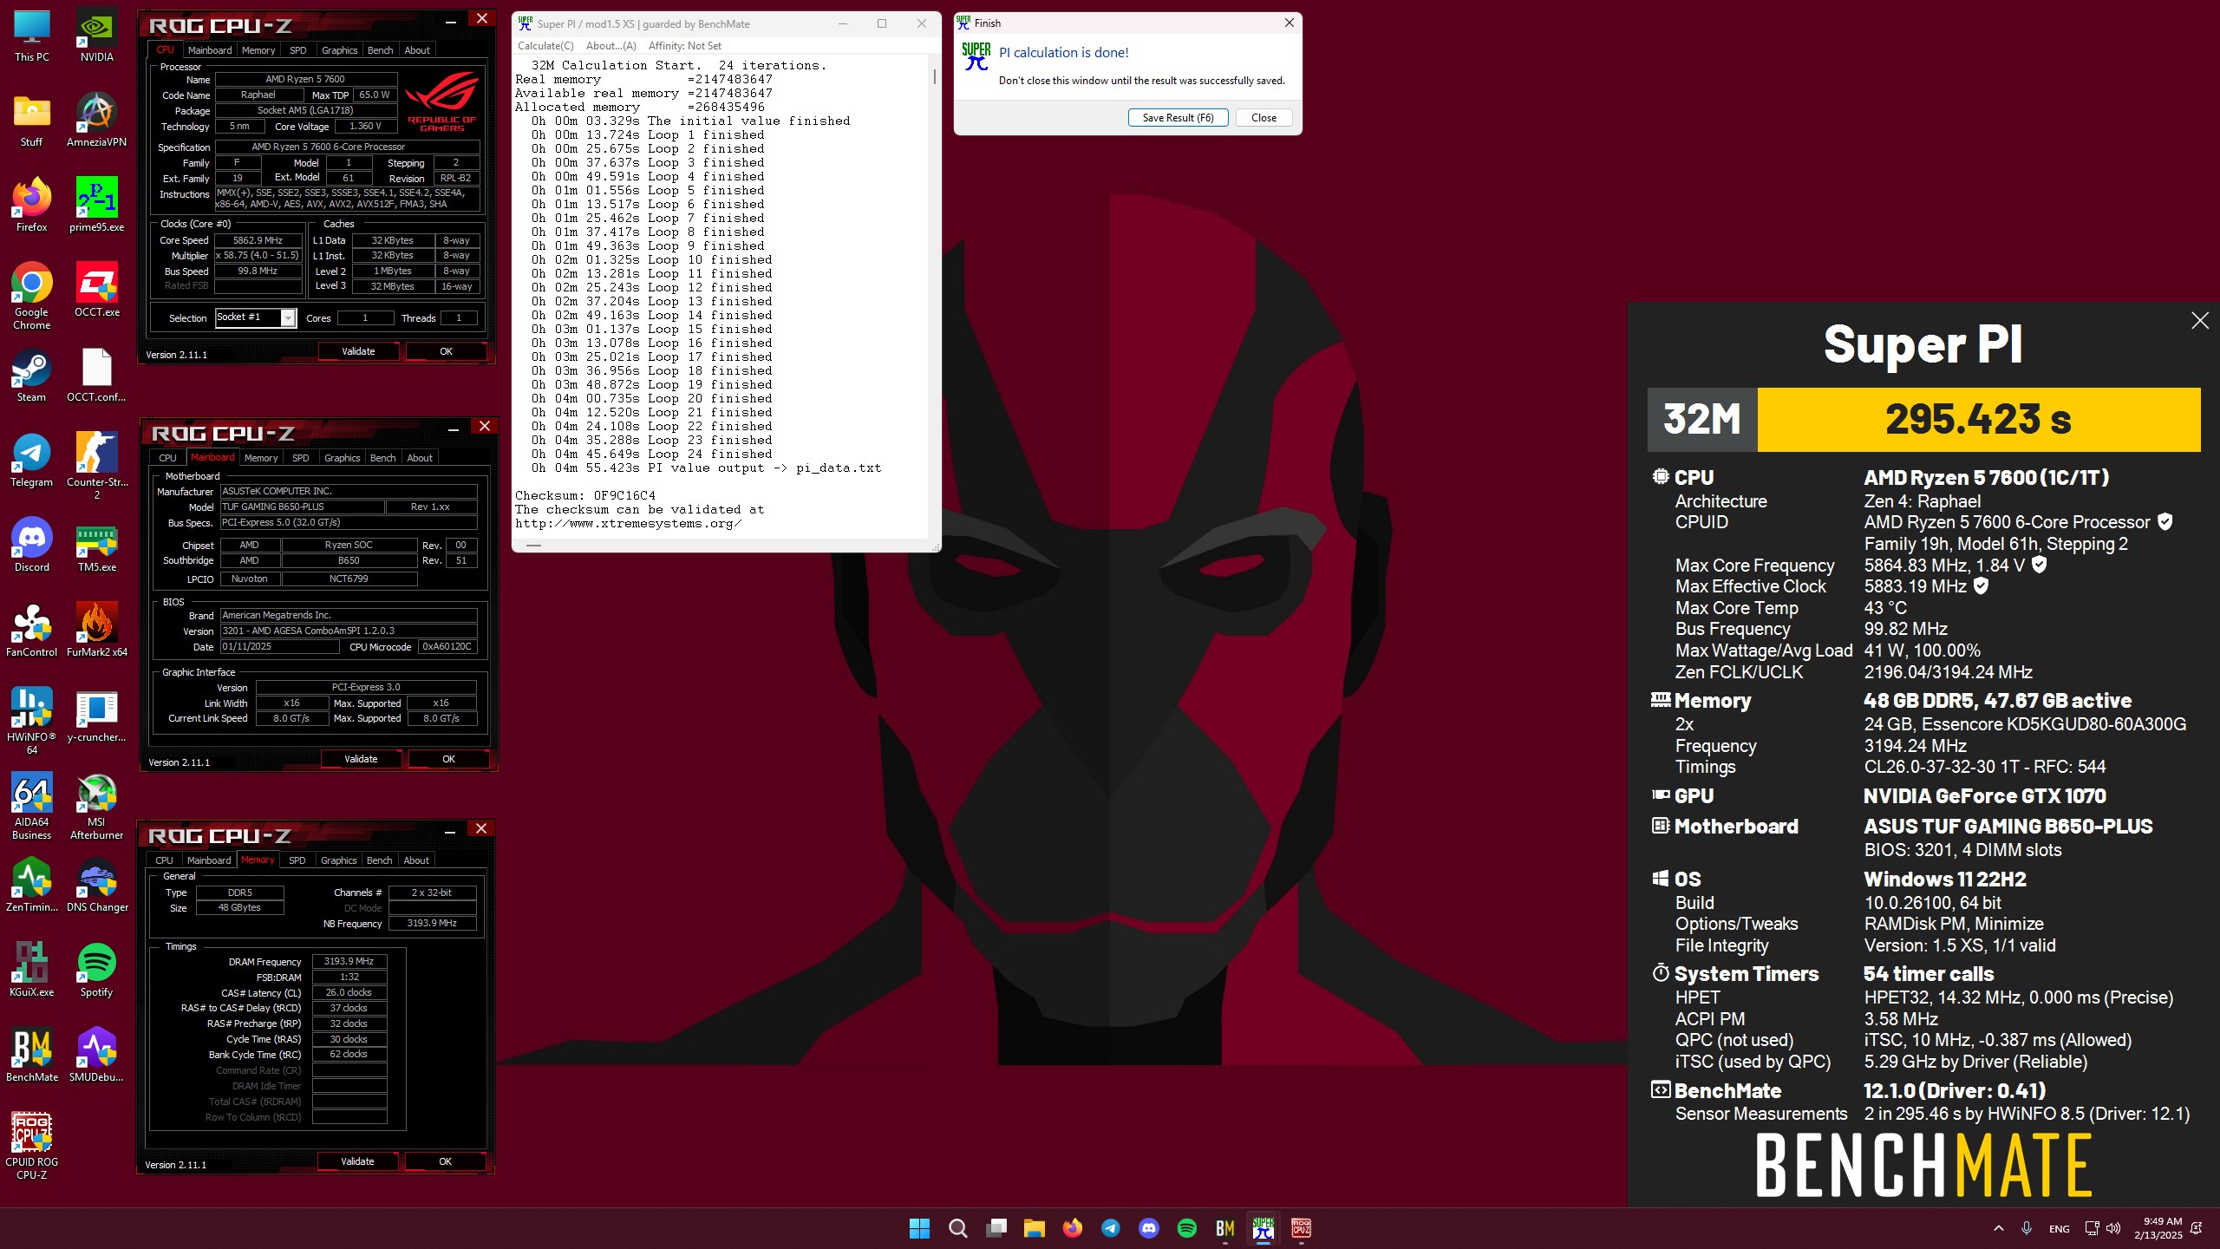
Task: Launch Counter-Strike 2 desktop shortcut
Action: coord(97,467)
